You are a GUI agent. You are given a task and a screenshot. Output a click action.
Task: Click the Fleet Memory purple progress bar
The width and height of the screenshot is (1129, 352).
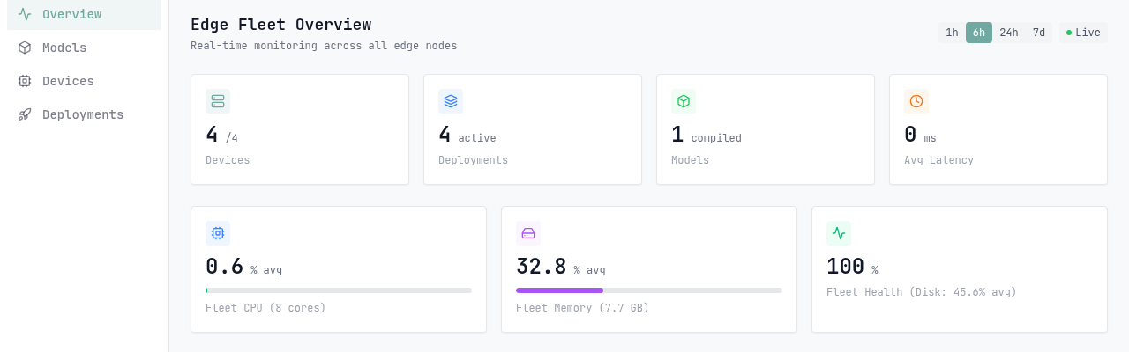[x=649, y=290]
